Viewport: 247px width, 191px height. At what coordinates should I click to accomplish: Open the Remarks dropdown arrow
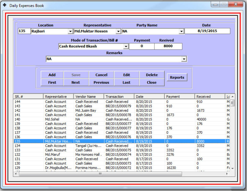[x=184, y=59]
